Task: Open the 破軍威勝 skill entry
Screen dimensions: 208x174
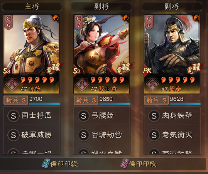Action: 32,135
